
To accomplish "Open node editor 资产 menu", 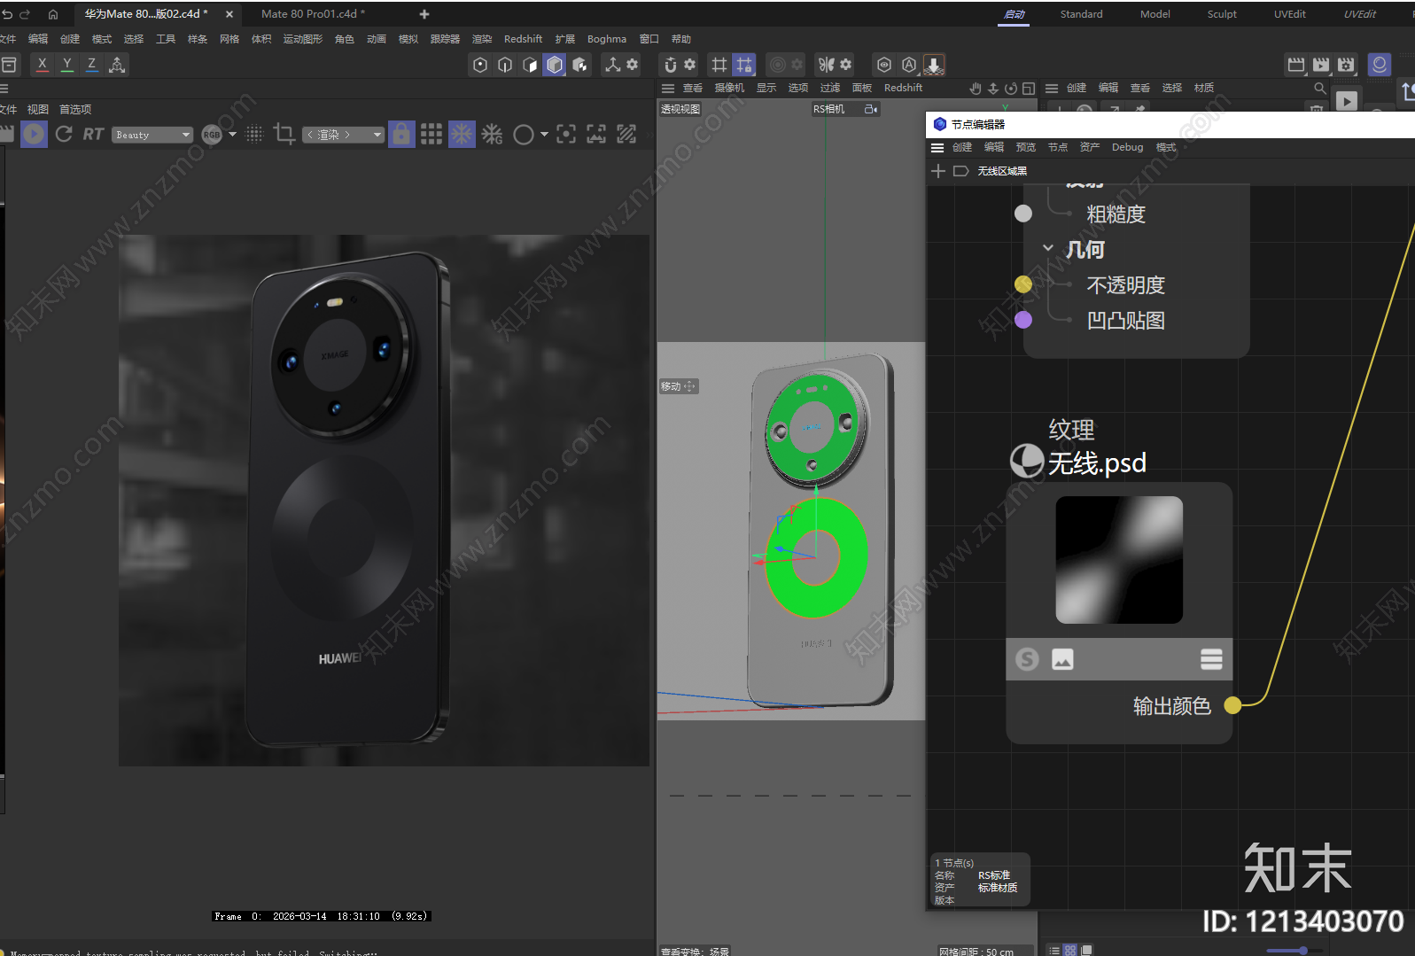I will 1090,147.
